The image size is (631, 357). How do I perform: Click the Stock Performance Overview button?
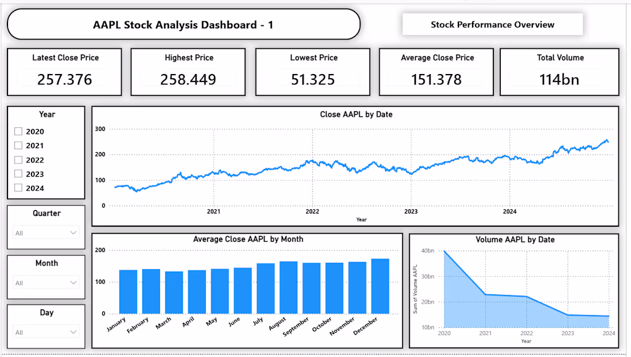(x=493, y=25)
